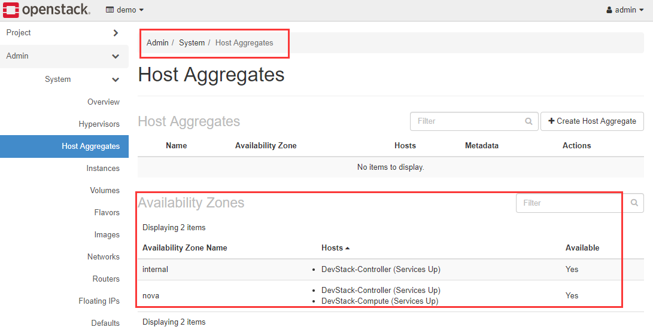
Task: Select Host Aggregates sidebar item
Action: point(64,146)
